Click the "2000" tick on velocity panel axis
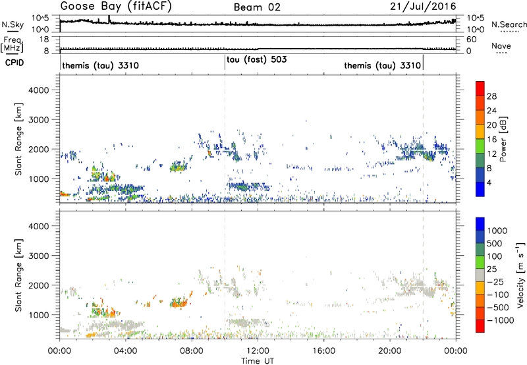The image size is (527, 365). click(38, 285)
